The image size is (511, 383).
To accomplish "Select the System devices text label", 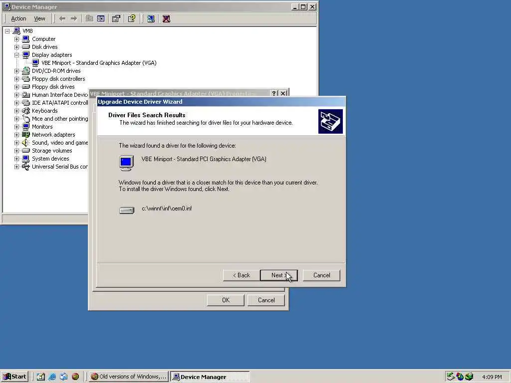I will (50, 159).
